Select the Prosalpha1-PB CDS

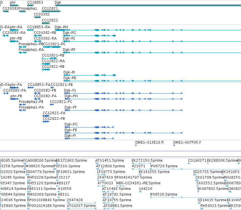(x=22, y=105)
